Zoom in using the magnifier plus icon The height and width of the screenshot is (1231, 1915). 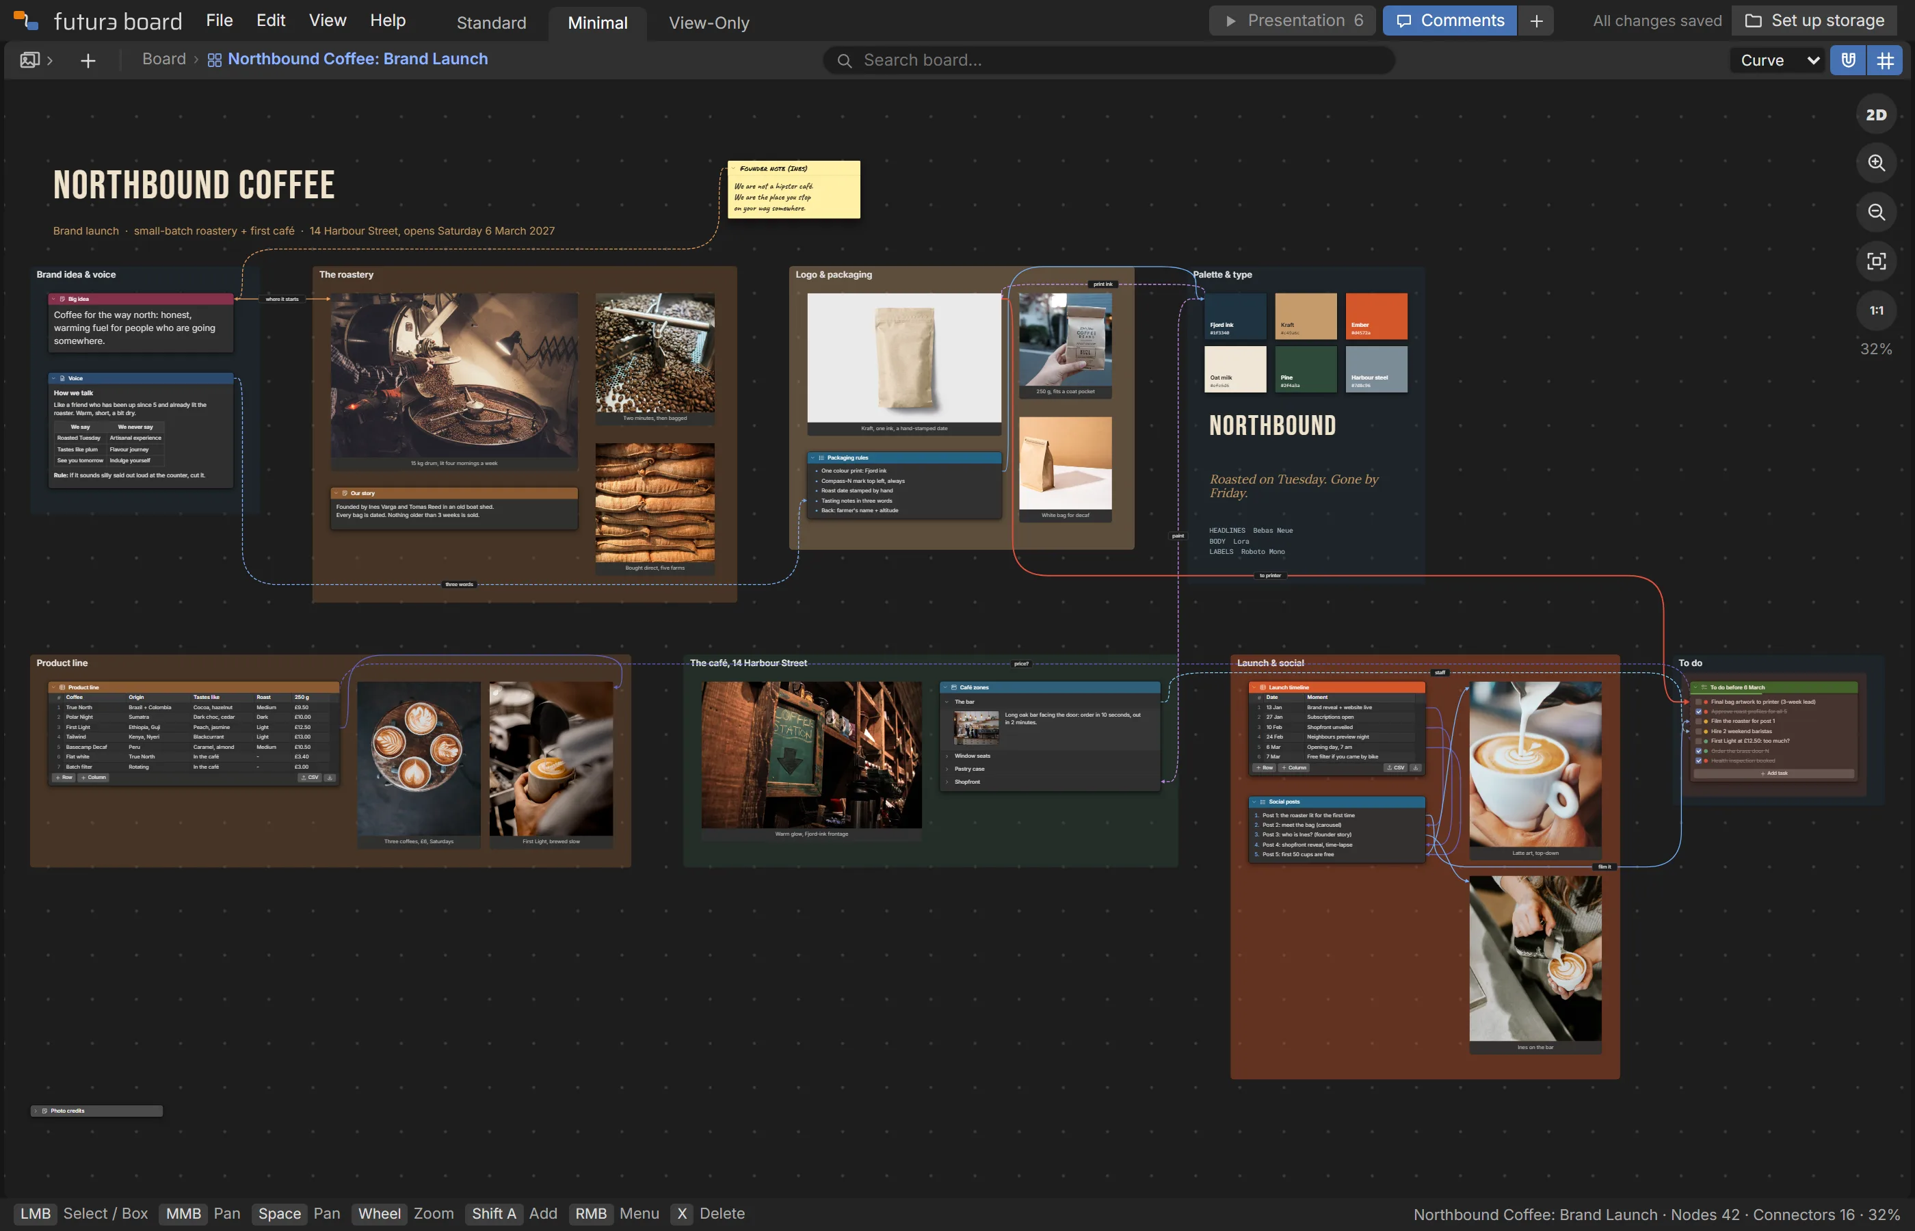(1876, 163)
